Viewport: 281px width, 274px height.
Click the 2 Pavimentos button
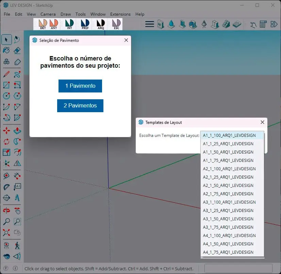coord(80,106)
